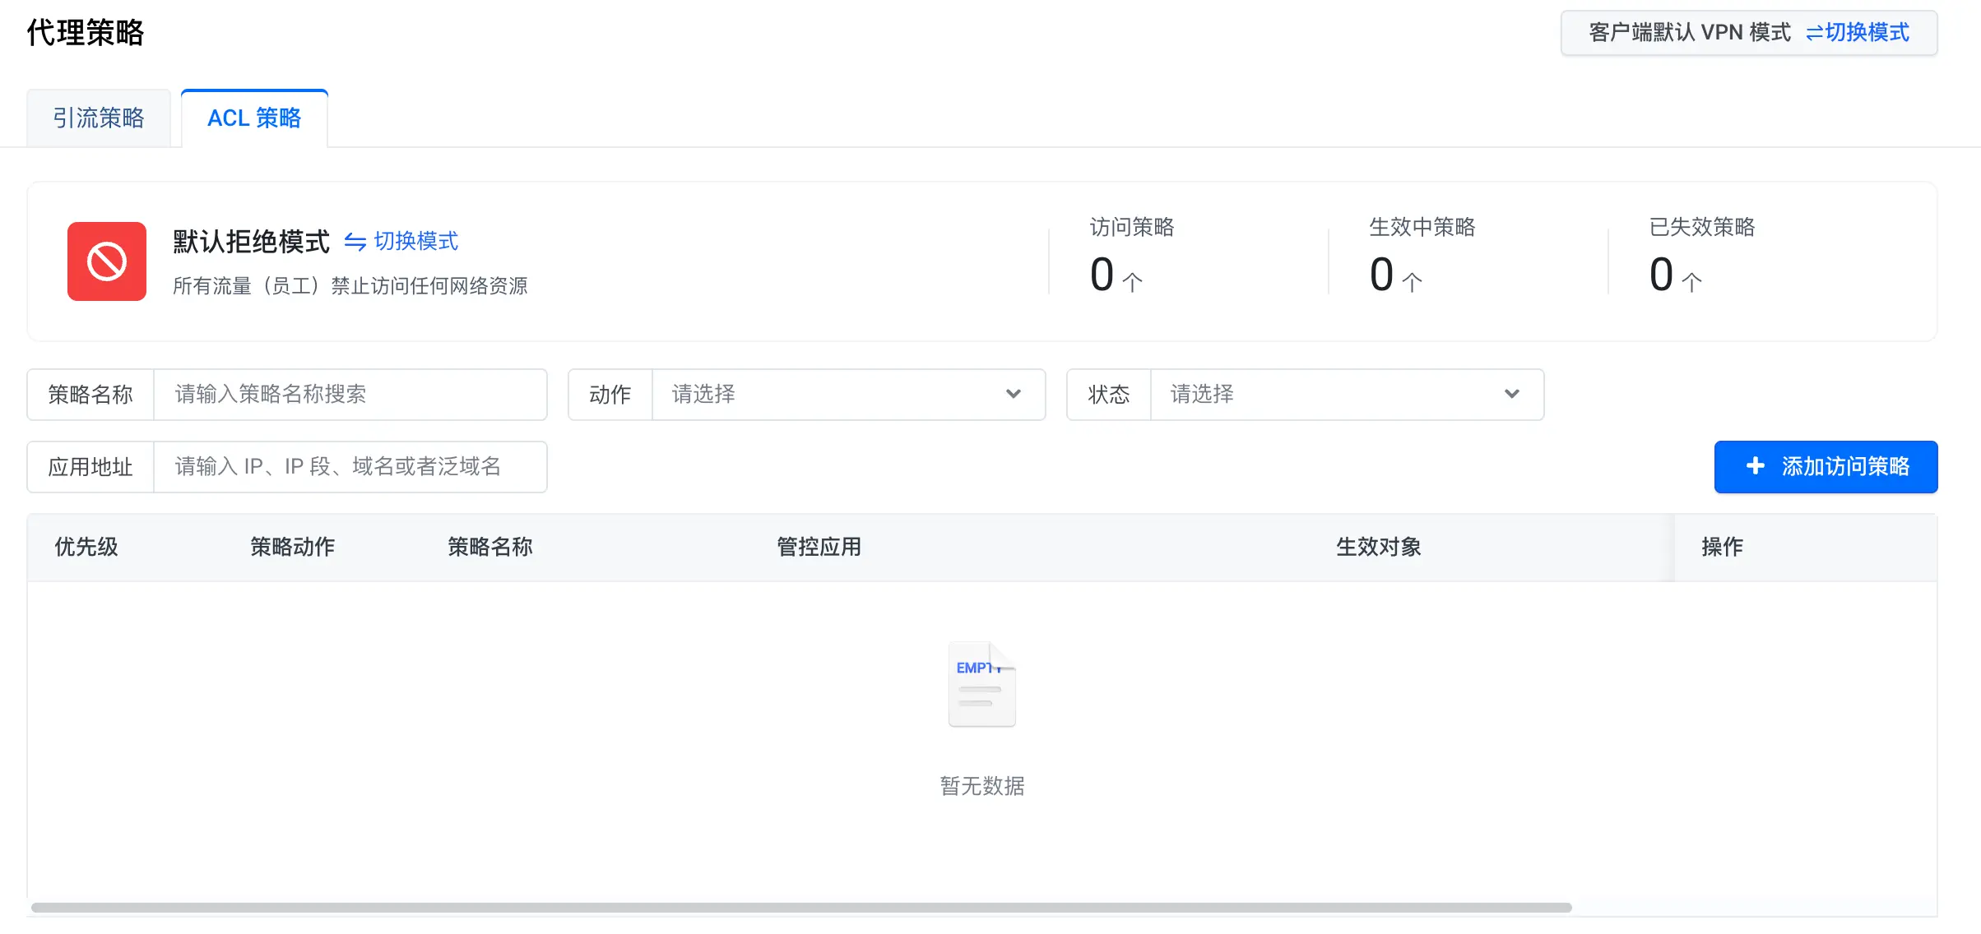Viewport: 1981px width, 934px height.
Task: Switch to the 引流策略 tab
Action: click(x=99, y=118)
